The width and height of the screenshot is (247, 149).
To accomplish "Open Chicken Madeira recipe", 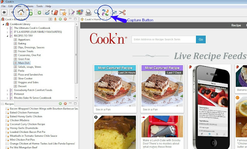I will click(20, 120).
